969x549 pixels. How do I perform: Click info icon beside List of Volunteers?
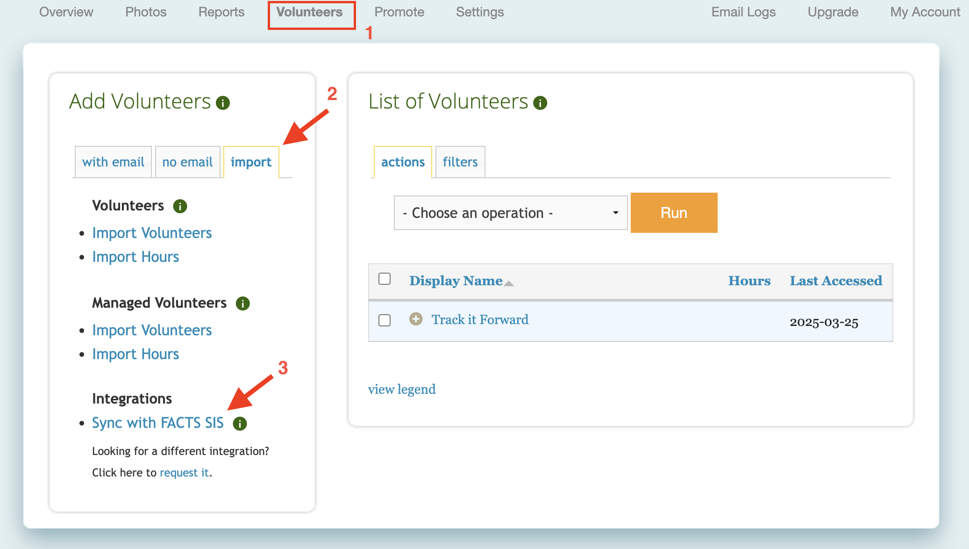tap(540, 103)
